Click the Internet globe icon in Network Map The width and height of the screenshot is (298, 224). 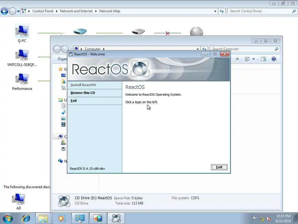click(196, 31)
